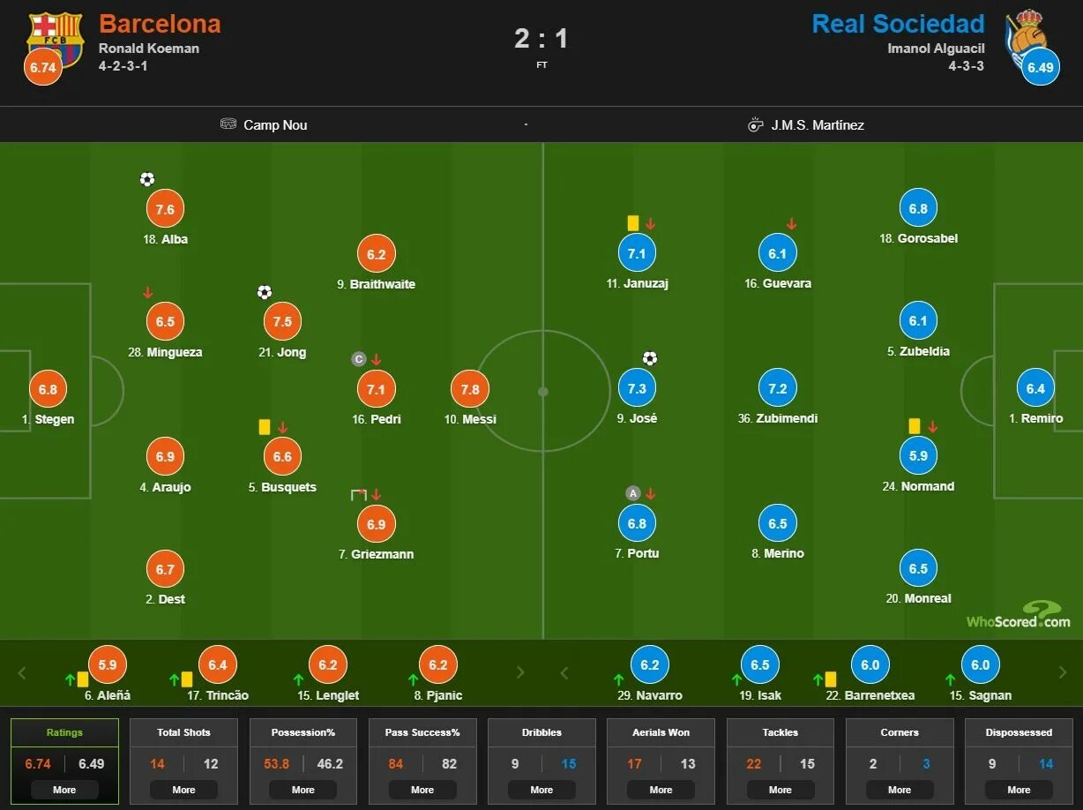Viewport: 1083px width, 810px height.
Task: Click the referee whistle icon
Action: pos(755,124)
